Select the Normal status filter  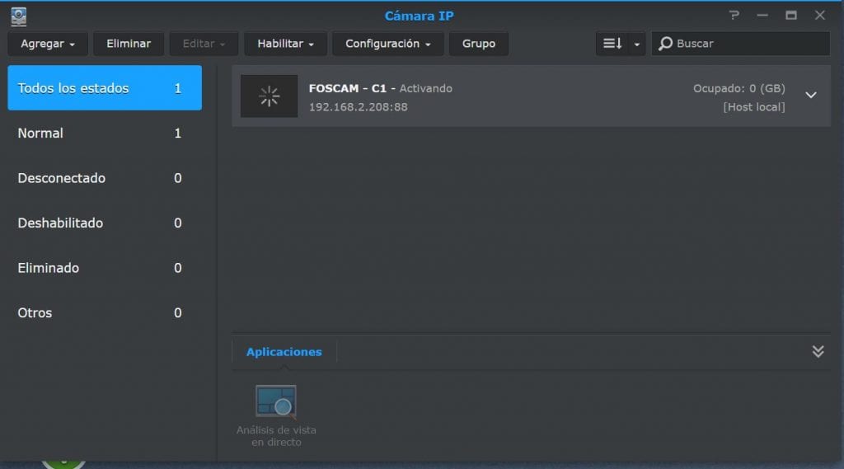[105, 133]
